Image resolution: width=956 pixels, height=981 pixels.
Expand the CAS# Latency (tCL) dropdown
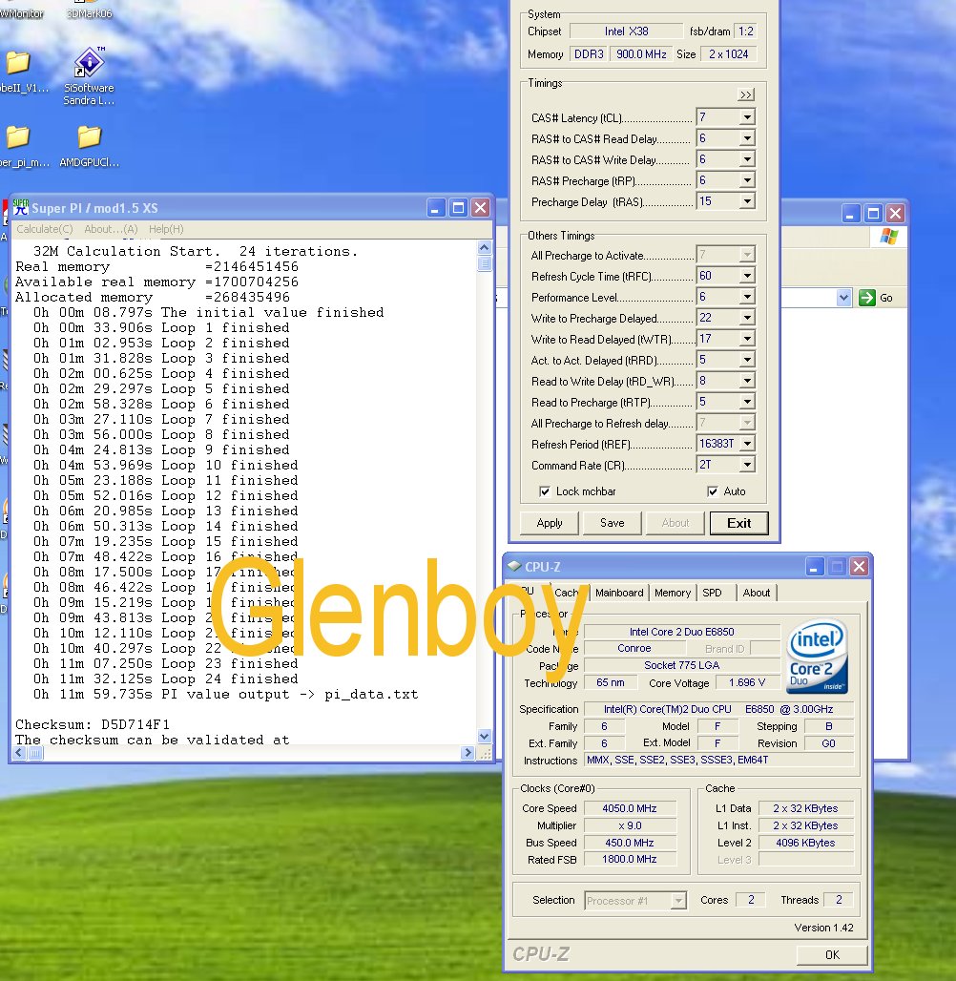pos(746,117)
